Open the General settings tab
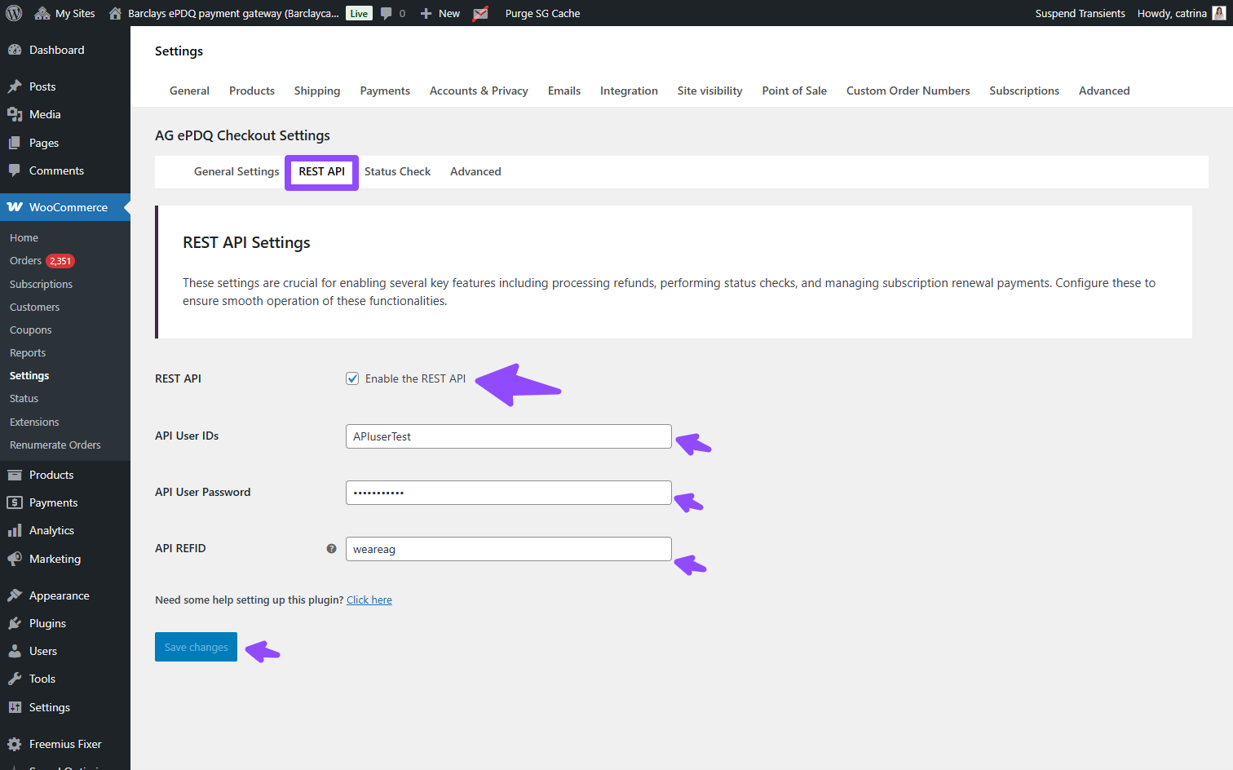This screenshot has width=1233, height=770. pos(189,91)
